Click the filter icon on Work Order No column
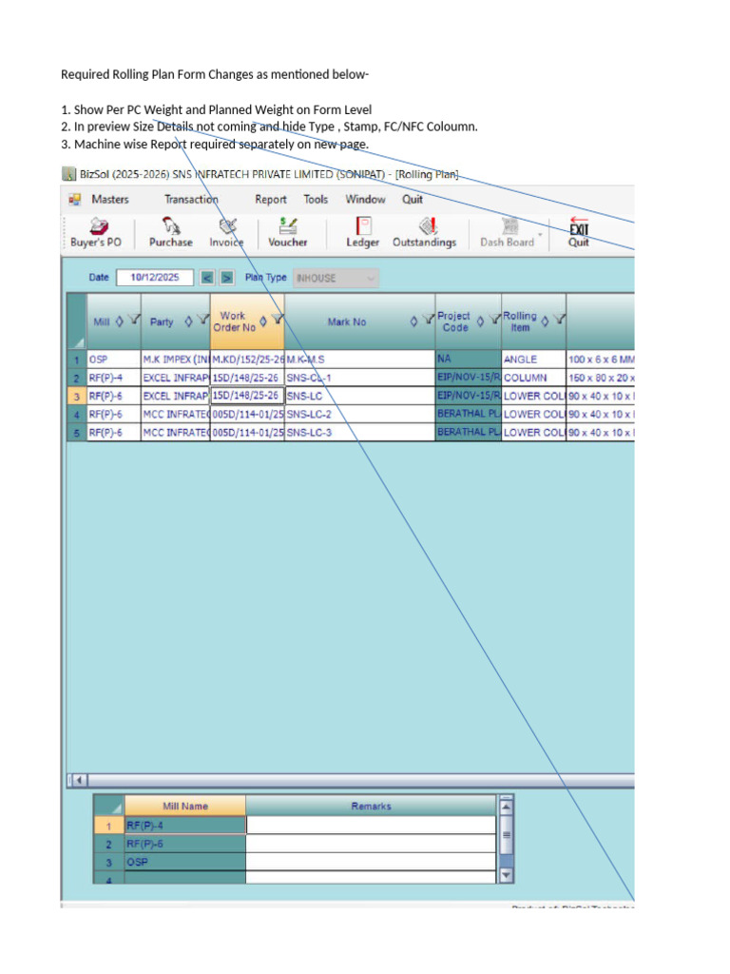This screenshot has height=974, width=730. click(278, 321)
